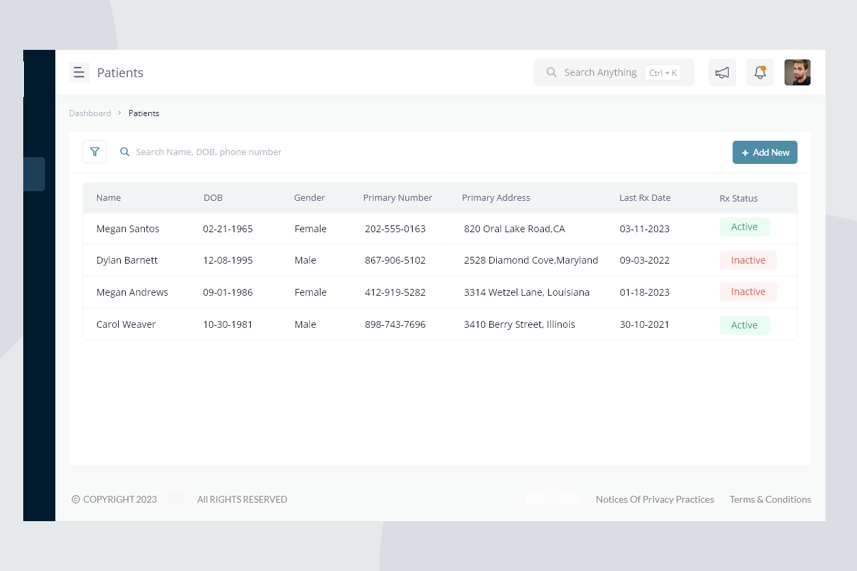The width and height of the screenshot is (857, 571).
Task: Open Terms & Conditions link
Action: pyautogui.click(x=770, y=499)
